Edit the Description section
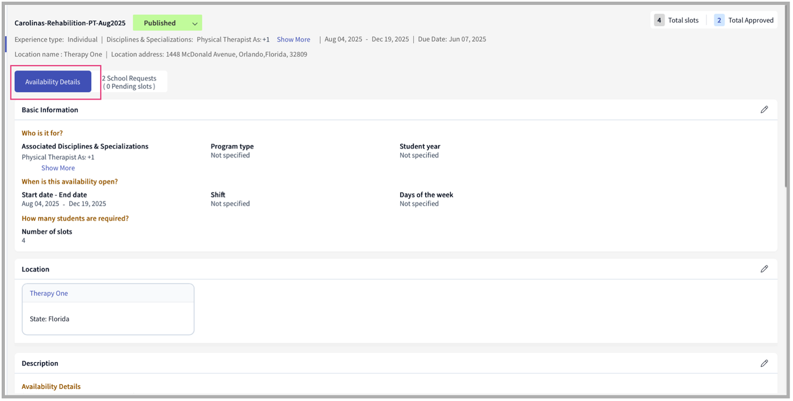793x401 pixels. 764,363
